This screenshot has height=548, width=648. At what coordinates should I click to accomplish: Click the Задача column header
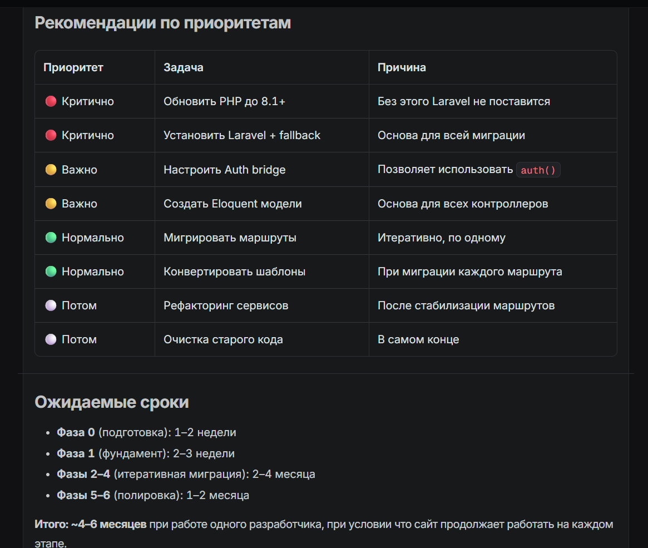pyautogui.click(x=184, y=68)
